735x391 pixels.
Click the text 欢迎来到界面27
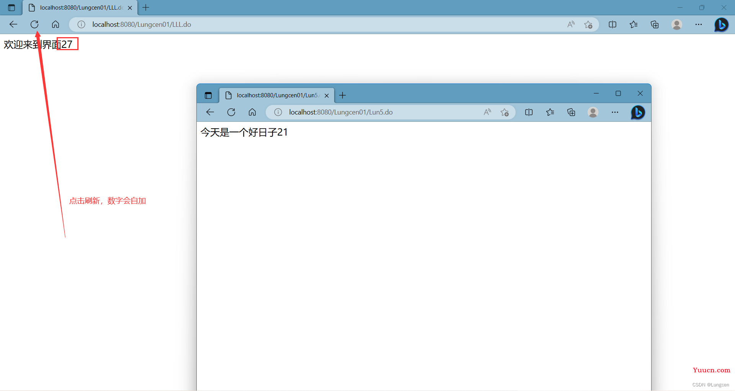pos(38,44)
